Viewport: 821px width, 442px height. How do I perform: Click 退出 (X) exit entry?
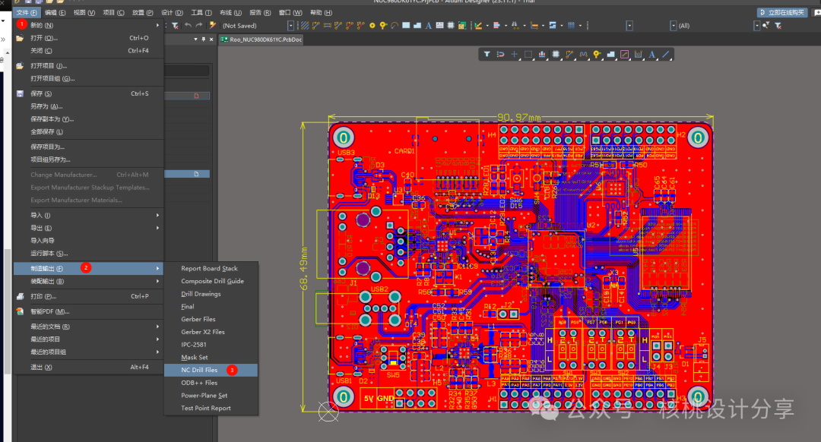pos(88,368)
